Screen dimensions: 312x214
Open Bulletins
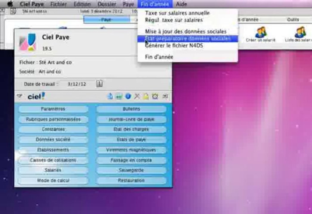tap(131, 109)
